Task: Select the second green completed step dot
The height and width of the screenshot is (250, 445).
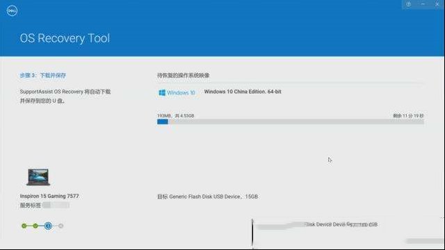Action: point(35,226)
